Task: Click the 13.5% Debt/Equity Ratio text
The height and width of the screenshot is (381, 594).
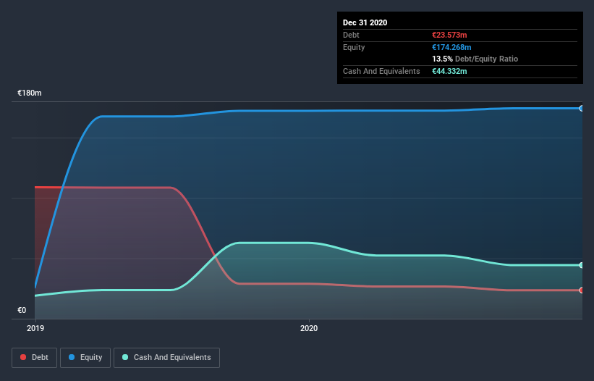Action: click(x=475, y=59)
